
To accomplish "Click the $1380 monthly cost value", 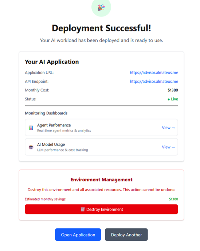I will coord(173,90).
